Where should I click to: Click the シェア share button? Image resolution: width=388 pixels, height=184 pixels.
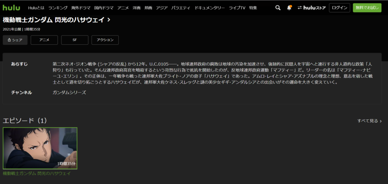[15, 40]
